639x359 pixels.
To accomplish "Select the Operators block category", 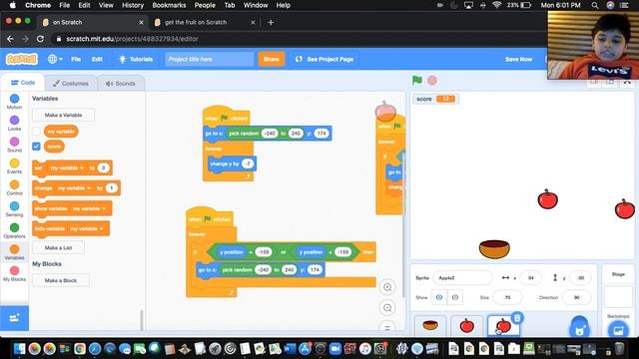I will (x=14, y=230).
